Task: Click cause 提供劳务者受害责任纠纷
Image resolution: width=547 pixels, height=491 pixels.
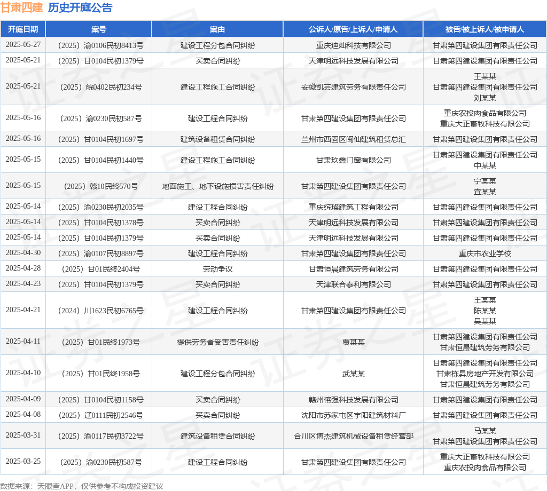Action: pos(217,342)
